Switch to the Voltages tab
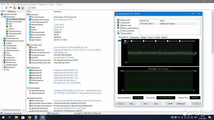Viewport: 214px width, 120px height. tap(144, 37)
